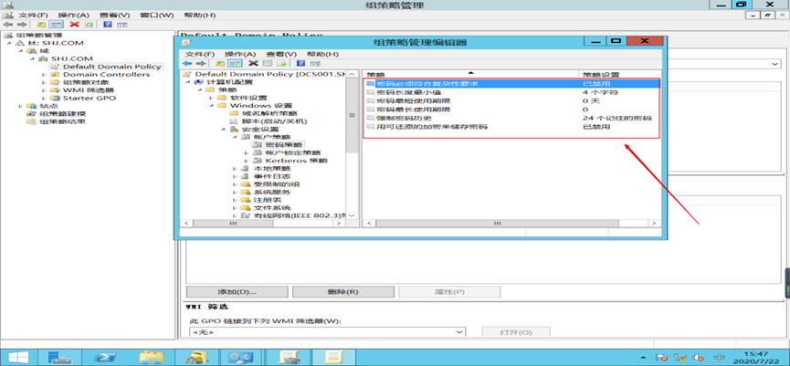Click the help icon in the 组策略管理 toolbar

point(108,24)
